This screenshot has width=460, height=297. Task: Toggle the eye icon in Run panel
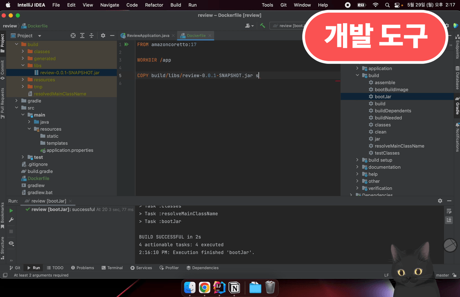point(11,243)
